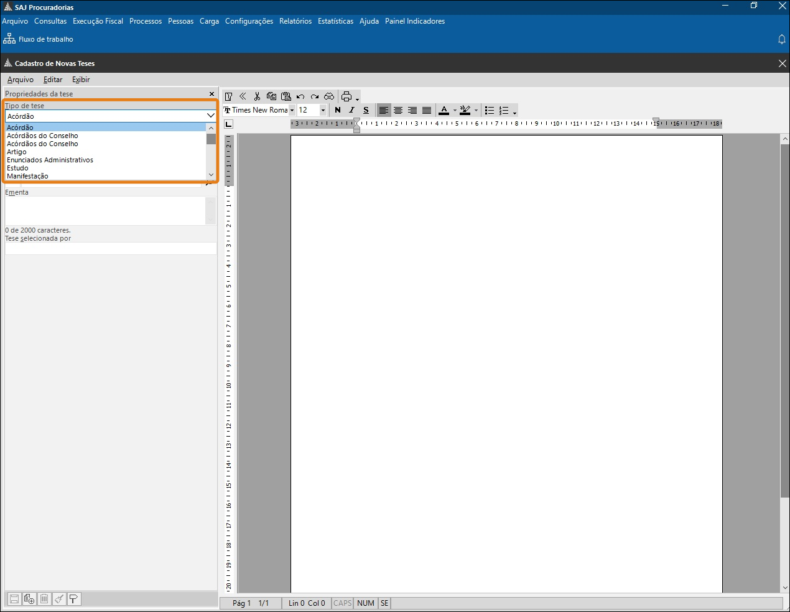Click the tab stop selector on ruler
The width and height of the screenshot is (790, 612).
click(x=228, y=124)
